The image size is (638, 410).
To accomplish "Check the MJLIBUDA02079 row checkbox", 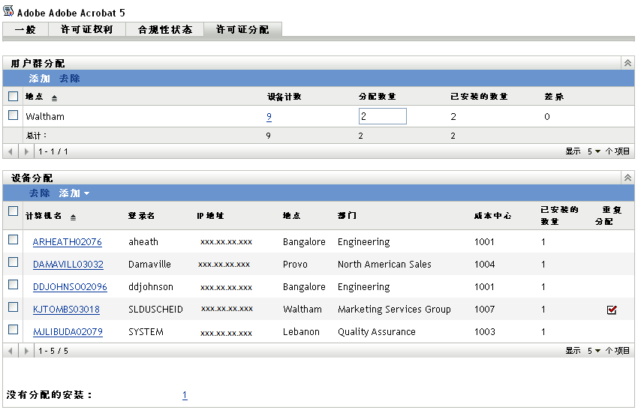I will [13, 329].
